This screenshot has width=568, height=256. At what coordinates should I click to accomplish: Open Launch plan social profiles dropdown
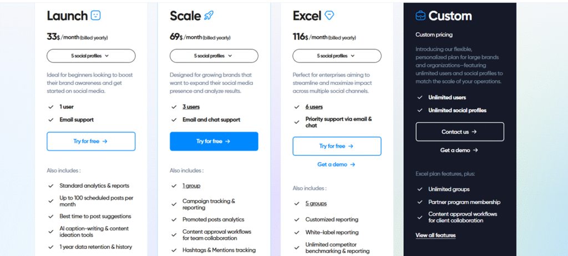pyautogui.click(x=91, y=56)
